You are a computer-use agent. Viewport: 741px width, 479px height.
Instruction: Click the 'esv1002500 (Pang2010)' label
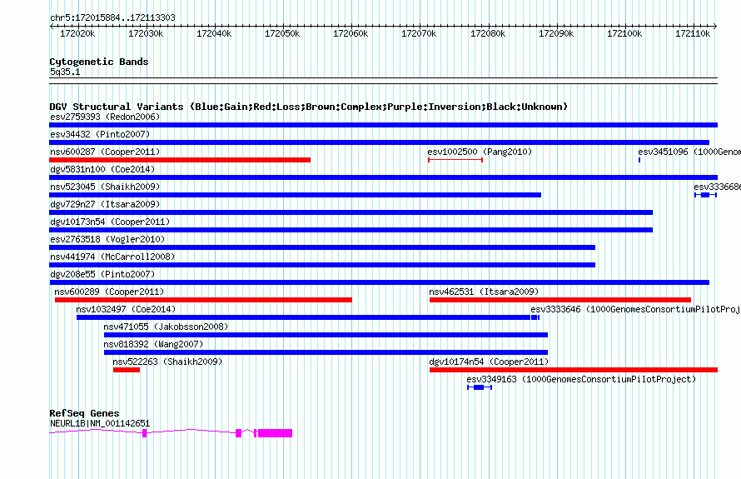(x=480, y=152)
